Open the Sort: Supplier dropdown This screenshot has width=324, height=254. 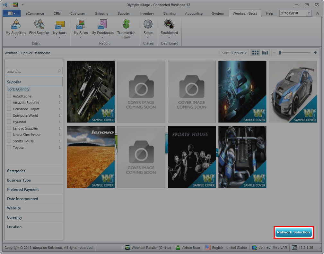(x=234, y=53)
